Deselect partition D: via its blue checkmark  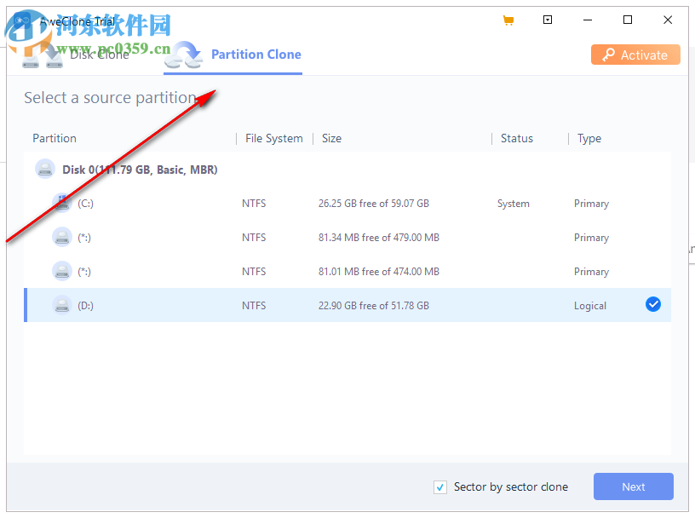pos(652,304)
